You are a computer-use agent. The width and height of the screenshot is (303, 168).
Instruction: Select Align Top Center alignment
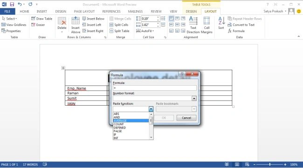(x=177, y=19)
